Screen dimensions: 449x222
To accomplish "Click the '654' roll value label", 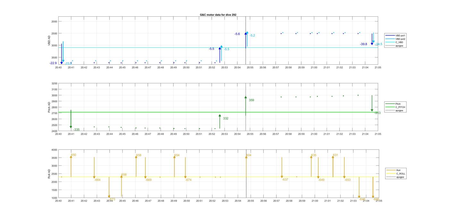I will point(177,155).
